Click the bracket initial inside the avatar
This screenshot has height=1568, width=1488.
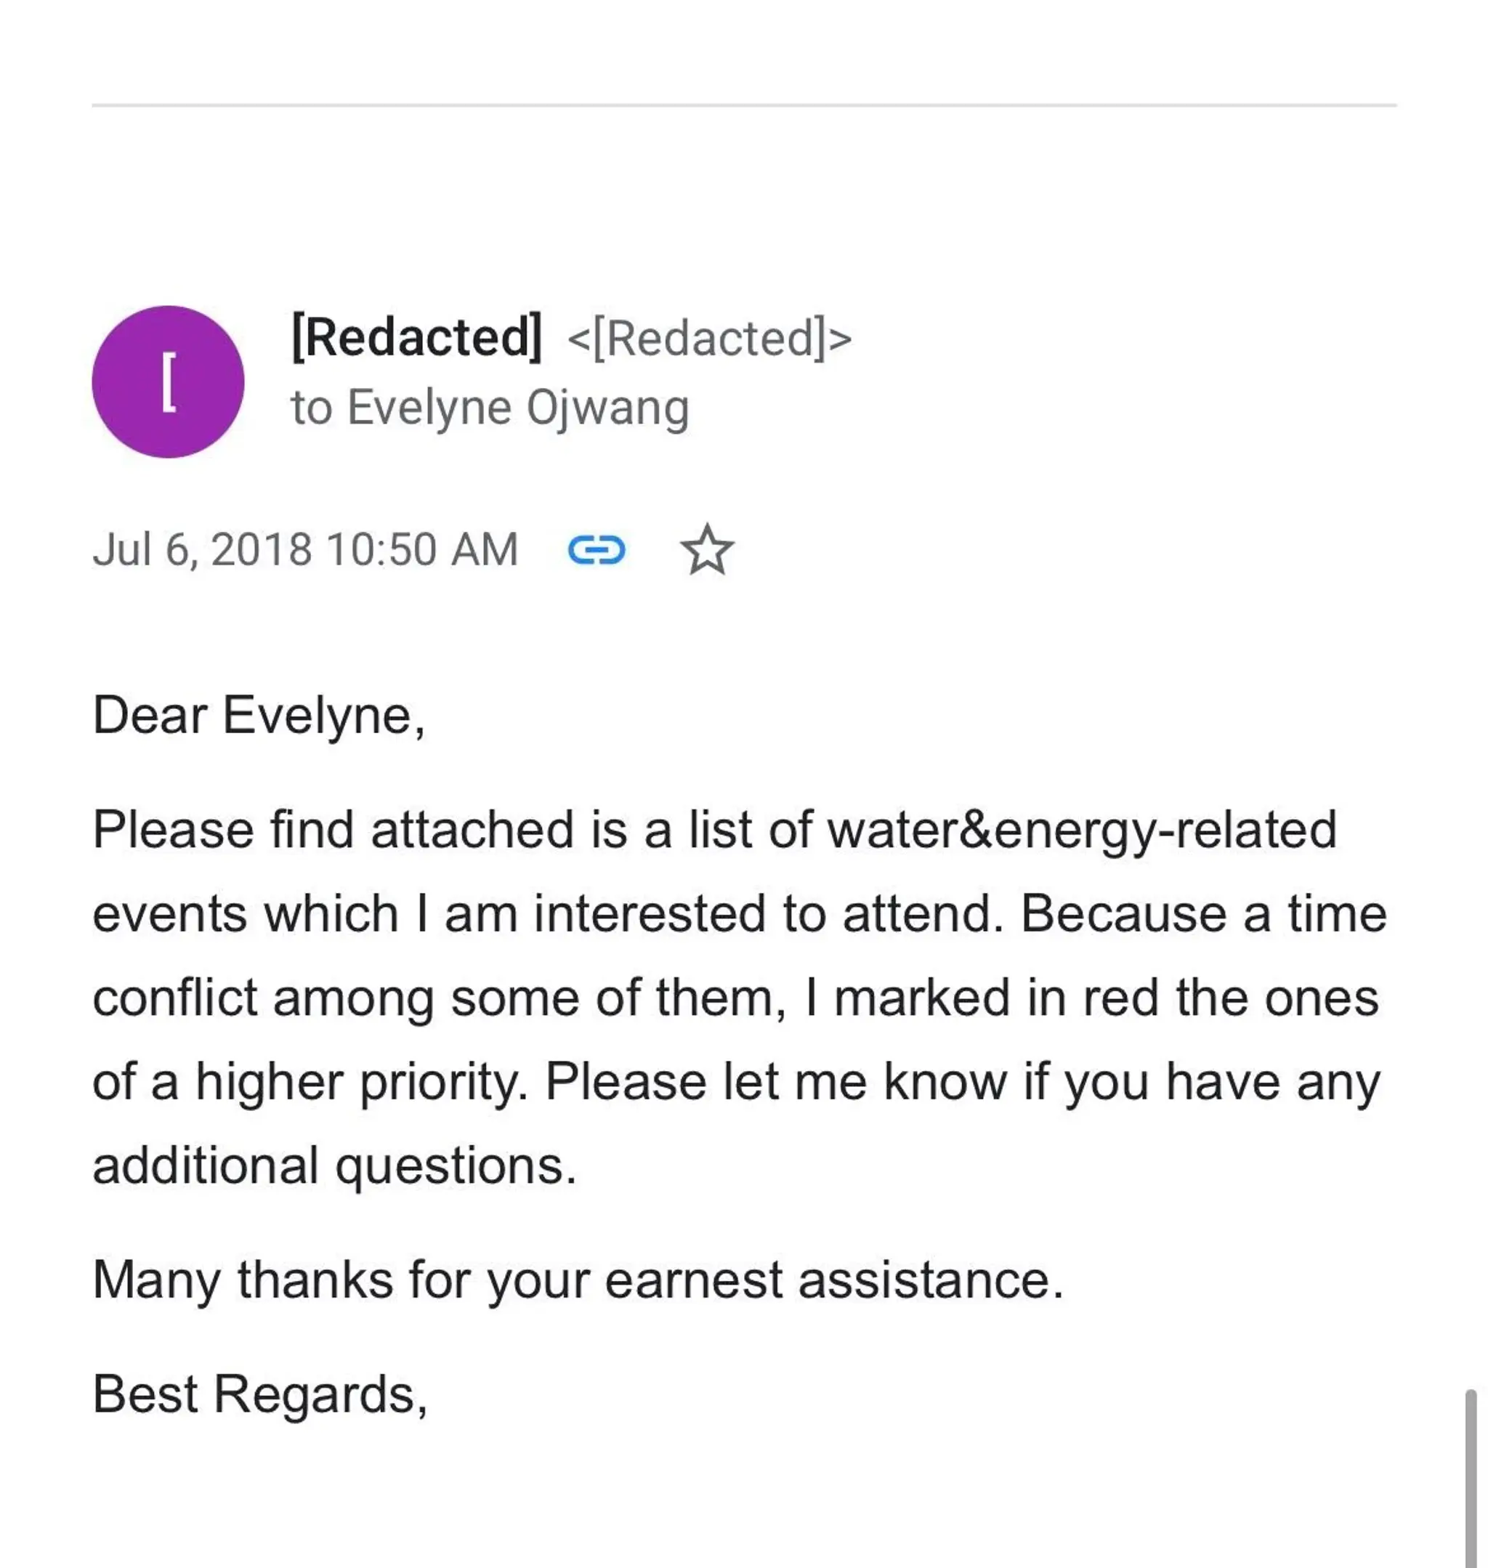pos(168,382)
